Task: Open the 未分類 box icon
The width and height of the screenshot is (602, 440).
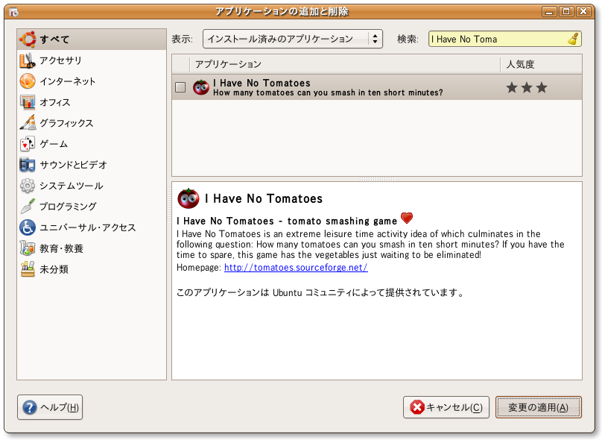Action: (28, 269)
